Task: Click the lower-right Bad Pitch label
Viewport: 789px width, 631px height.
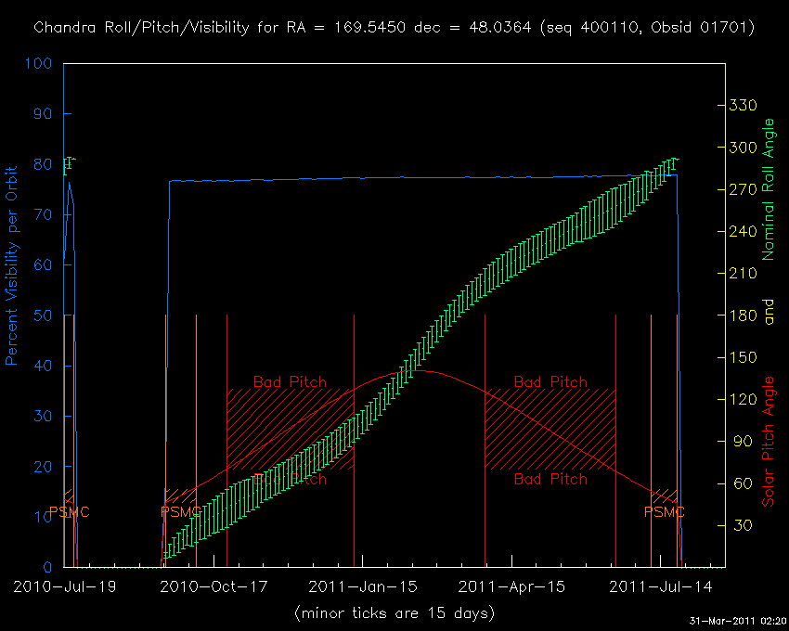Action: 550,480
